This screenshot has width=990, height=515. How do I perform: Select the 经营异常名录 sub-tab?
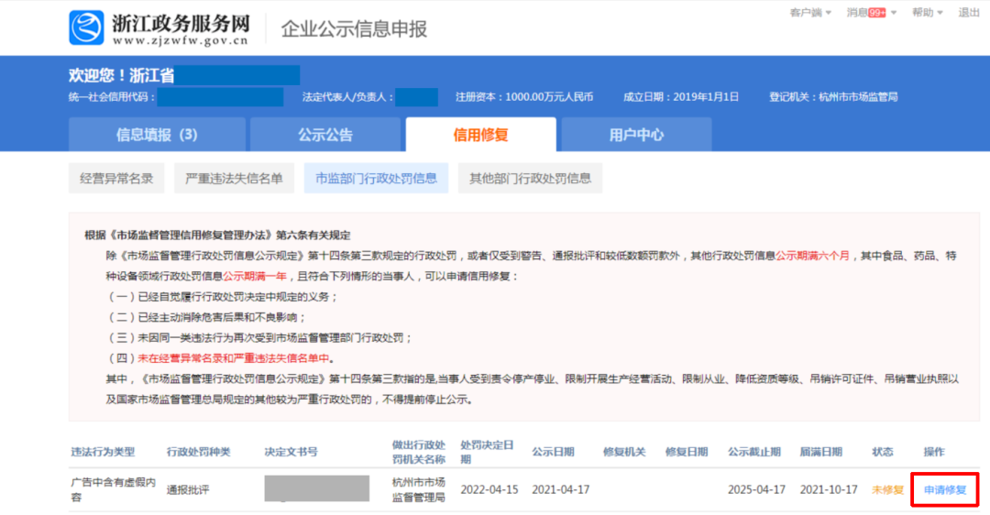pos(116,179)
